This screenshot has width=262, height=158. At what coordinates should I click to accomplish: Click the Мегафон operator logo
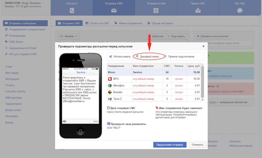[110, 85]
